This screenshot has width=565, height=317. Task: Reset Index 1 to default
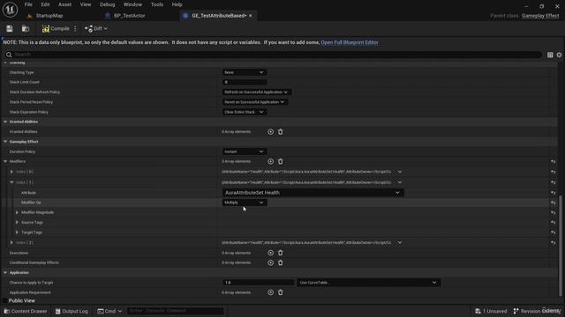[554, 182]
